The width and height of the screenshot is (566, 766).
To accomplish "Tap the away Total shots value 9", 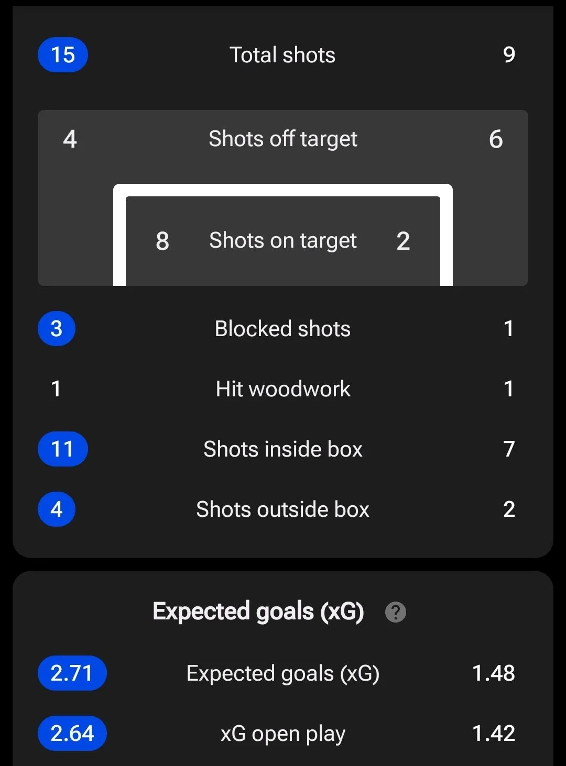I will click(x=508, y=55).
